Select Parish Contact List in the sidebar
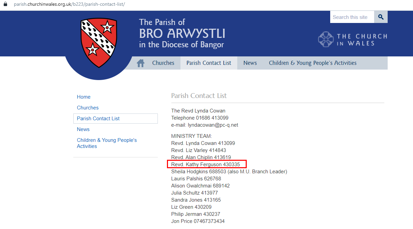Screen dimensions: 413x229 (x=116, y=119)
